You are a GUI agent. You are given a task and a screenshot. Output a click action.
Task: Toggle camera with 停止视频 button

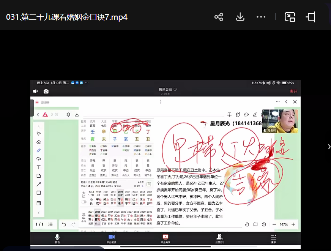pyautogui.click(x=111, y=238)
